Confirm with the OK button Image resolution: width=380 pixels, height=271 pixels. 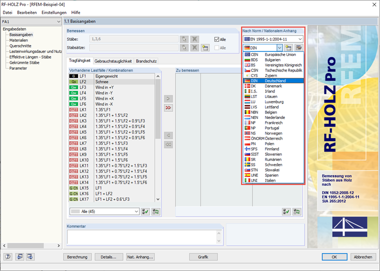(334, 257)
